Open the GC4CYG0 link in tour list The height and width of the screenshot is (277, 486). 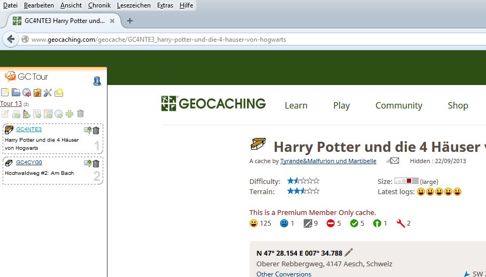[x=29, y=163]
